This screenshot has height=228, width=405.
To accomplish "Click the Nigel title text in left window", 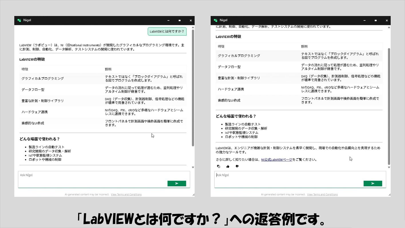I will (27, 20).
